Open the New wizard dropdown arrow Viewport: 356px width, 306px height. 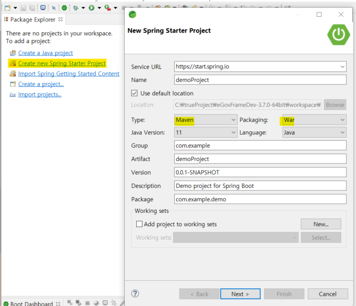(15, 8)
